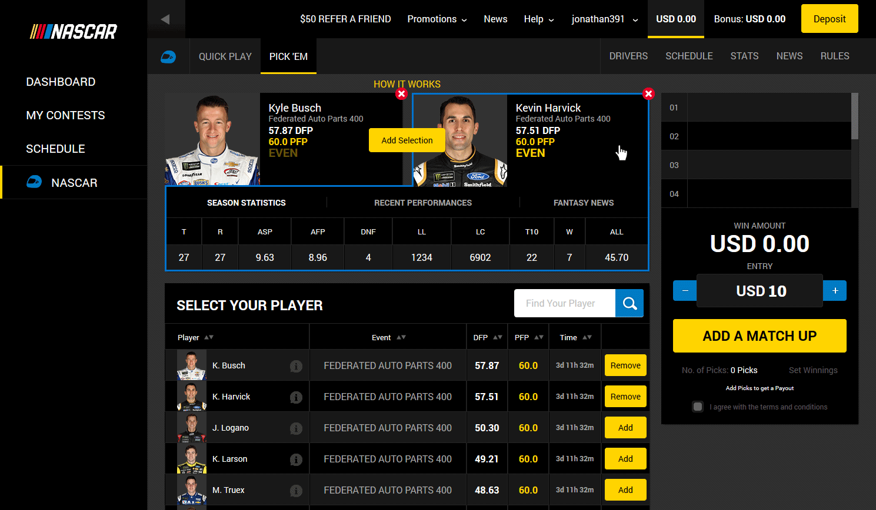Switch to Quick Play tab
Image resolution: width=876 pixels, height=510 pixels.
(x=225, y=56)
